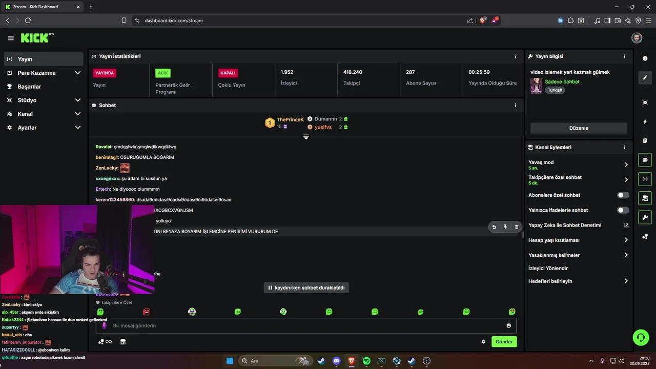Open chat settings gear next to Gönder
Screen dimensions: 656x369
coord(483,342)
